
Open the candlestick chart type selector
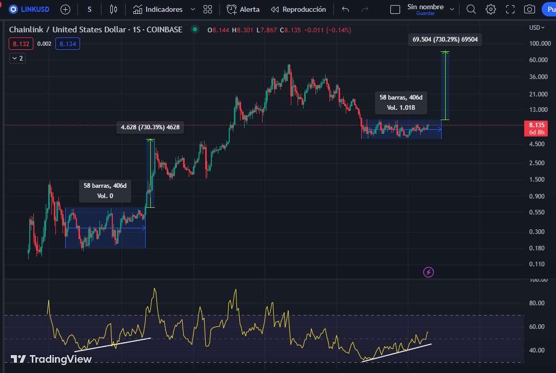(x=113, y=10)
